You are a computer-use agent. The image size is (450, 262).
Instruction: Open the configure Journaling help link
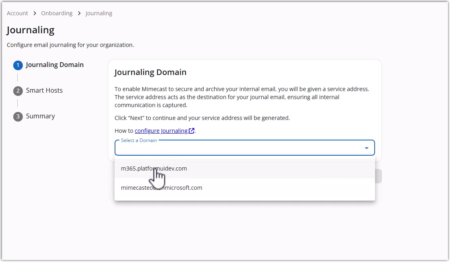[x=161, y=131]
